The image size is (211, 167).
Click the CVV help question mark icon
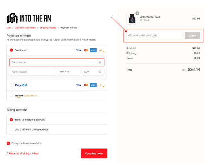[100, 72]
